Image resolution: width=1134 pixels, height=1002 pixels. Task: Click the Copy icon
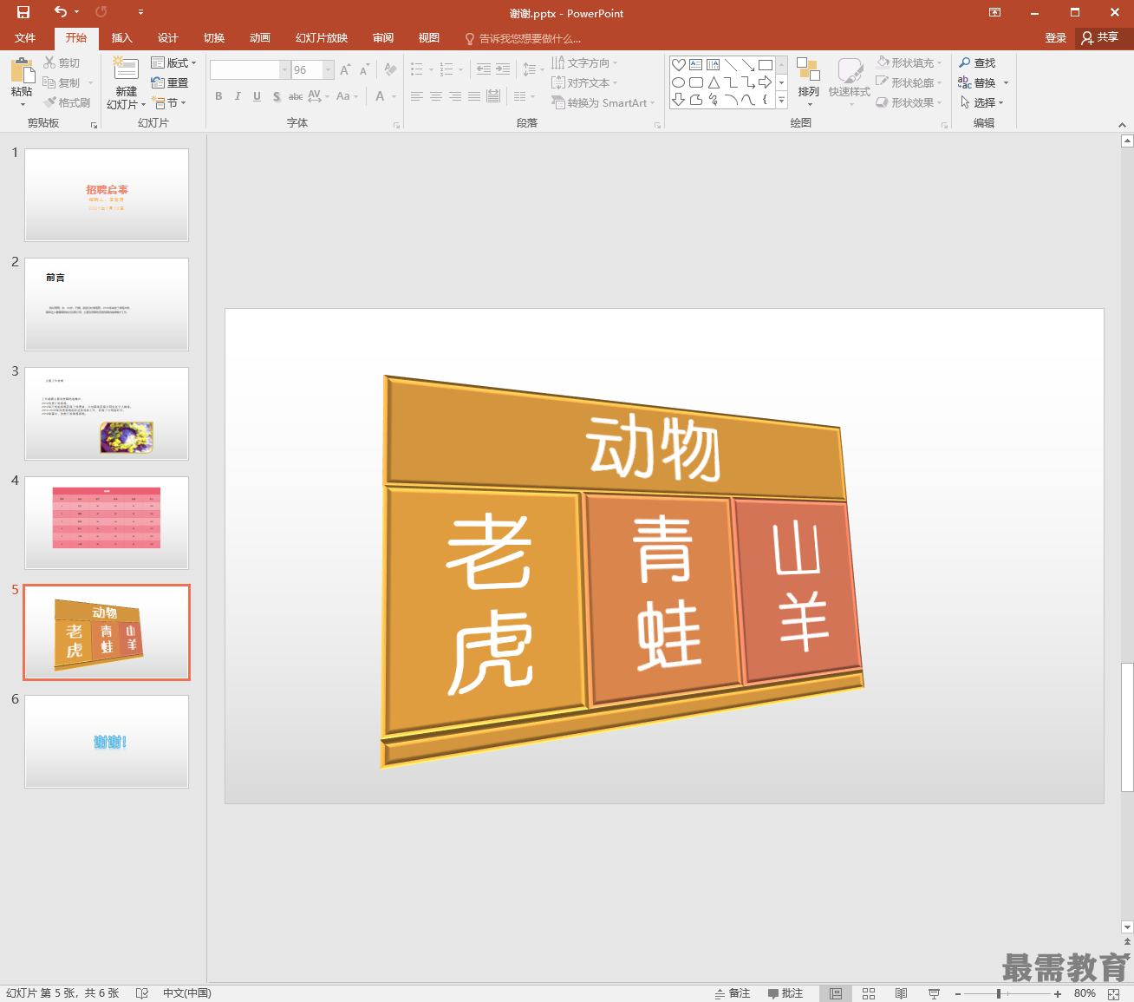coord(49,82)
